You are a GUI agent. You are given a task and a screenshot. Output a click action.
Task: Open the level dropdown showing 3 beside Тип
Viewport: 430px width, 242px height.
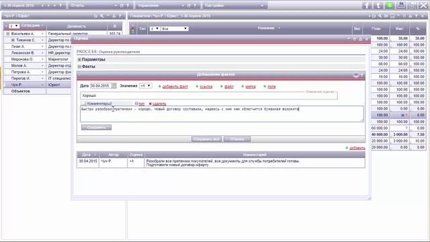(x=155, y=28)
